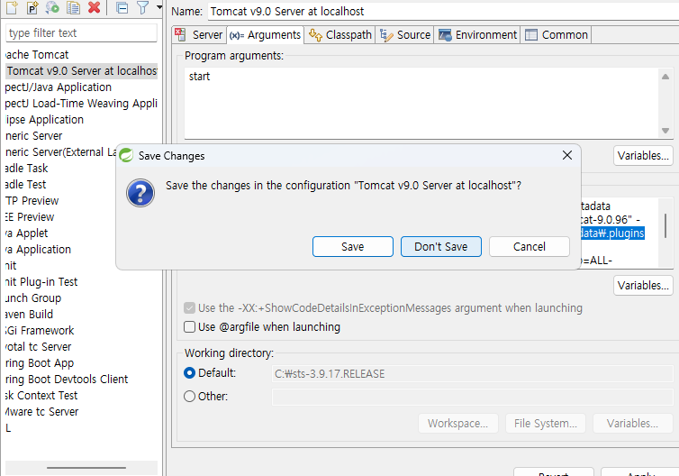Select HTTP Preview in the list
Viewport: 679px width, 476px height.
click(32, 201)
